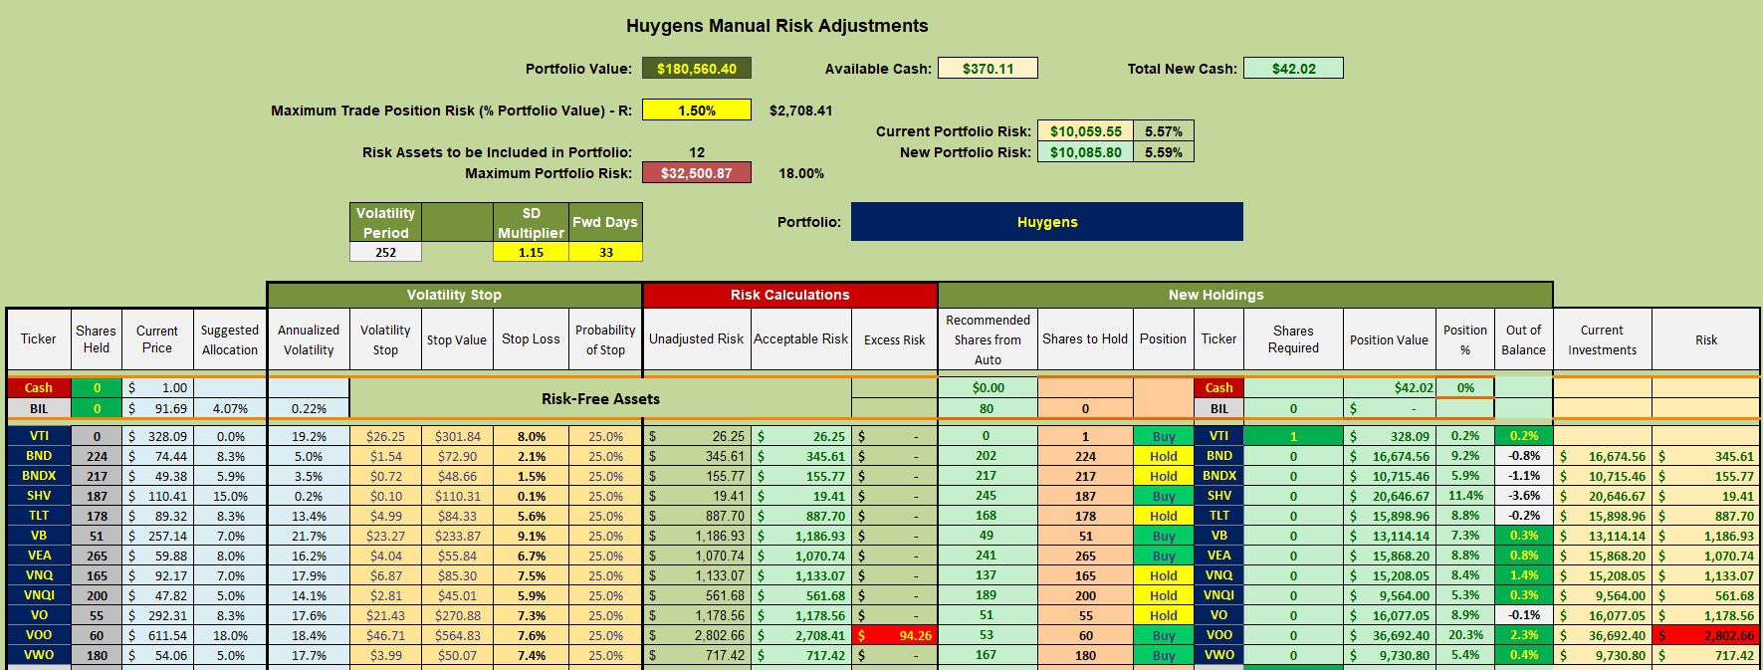Select the SHV position percent 11.4%
Image resolution: width=1763 pixels, height=670 pixels.
click(1465, 496)
